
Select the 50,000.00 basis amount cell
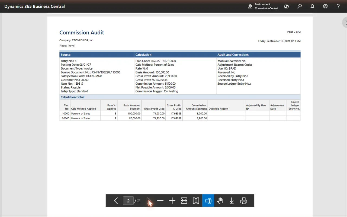[129, 119]
